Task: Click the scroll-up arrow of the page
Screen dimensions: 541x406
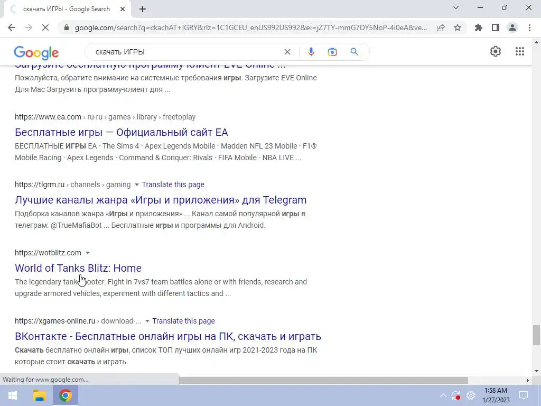Action: [x=536, y=42]
